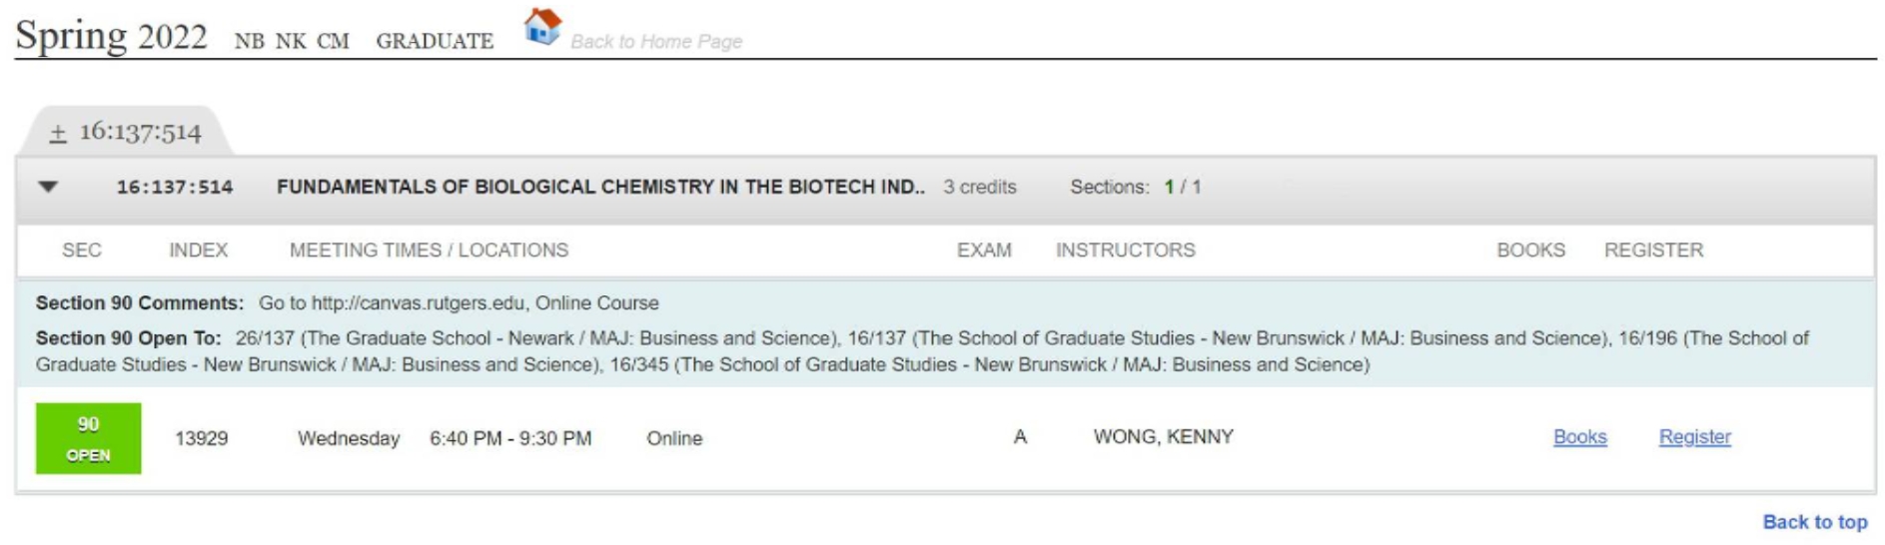The width and height of the screenshot is (1885, 545).
Task: Click the course code 16:137:514 in header row
Action: pyautogui.click(x=175, y=187)
